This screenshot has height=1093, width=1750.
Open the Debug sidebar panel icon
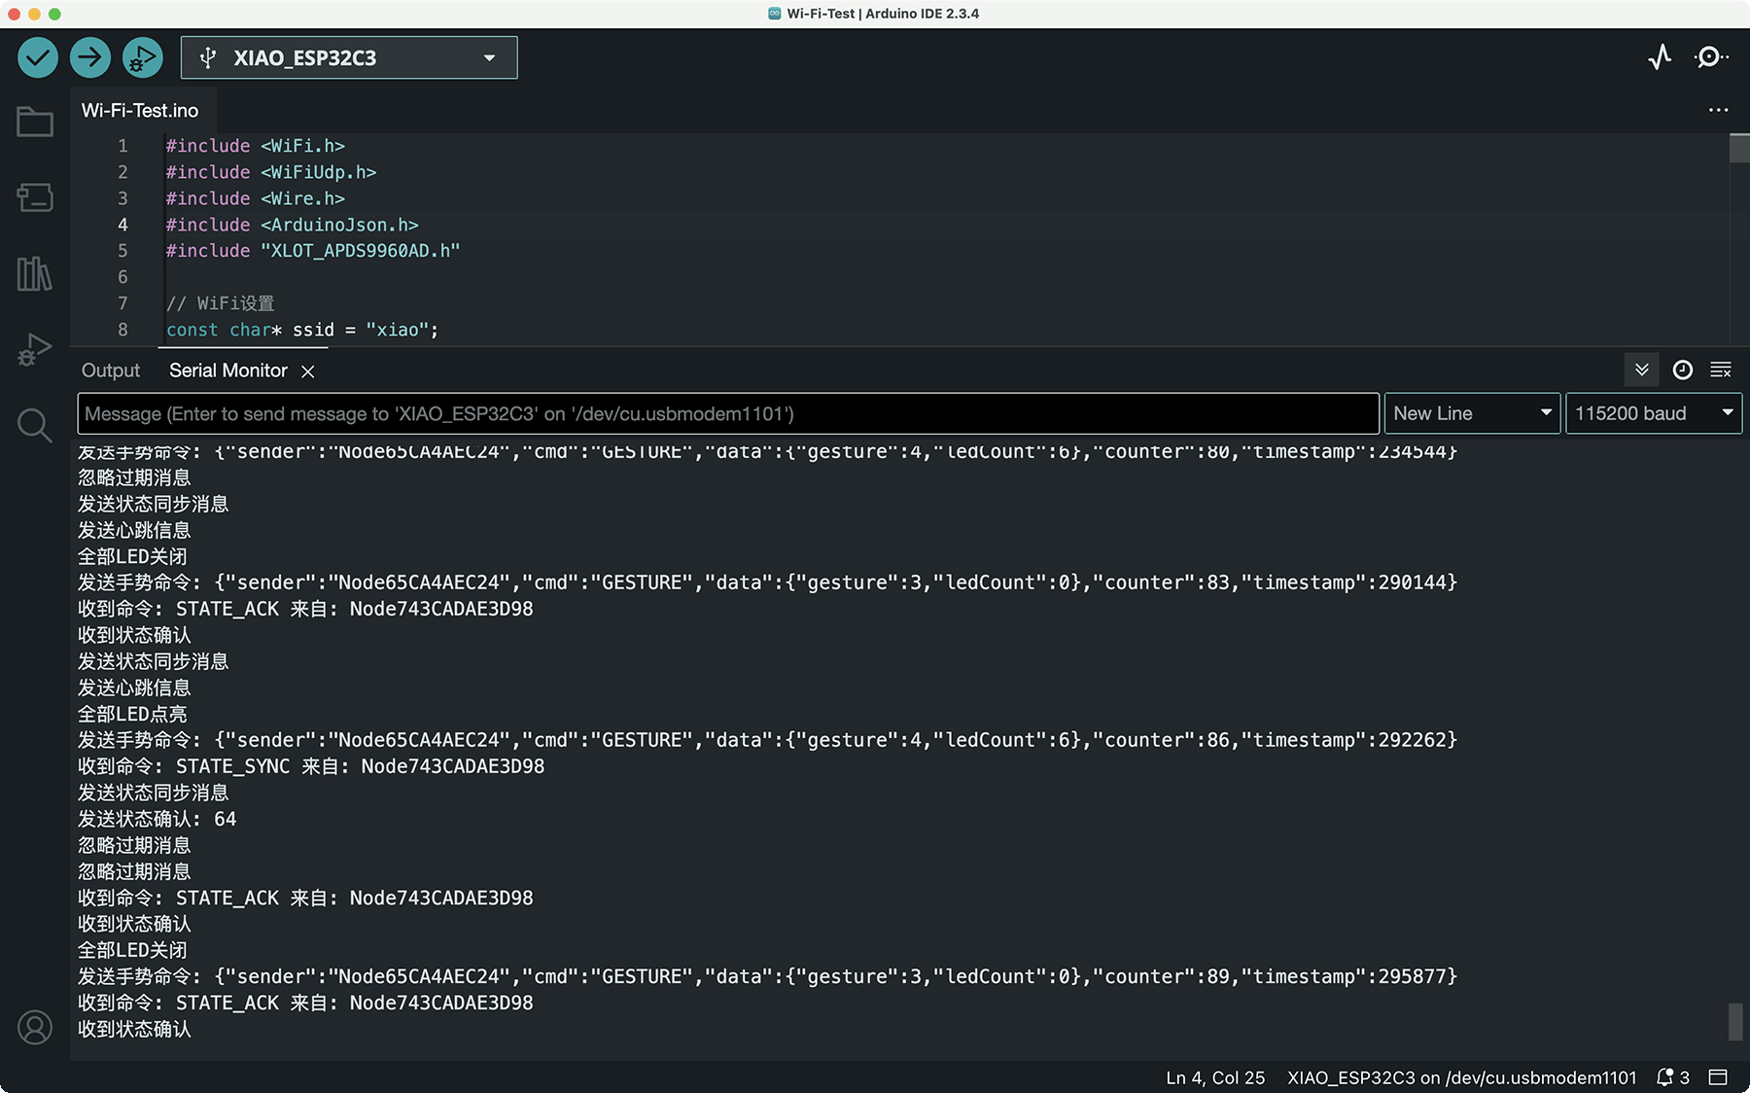tap(35, 349)
